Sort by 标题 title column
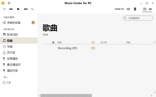The image size is (156, 97). click(x=60, y=43)
